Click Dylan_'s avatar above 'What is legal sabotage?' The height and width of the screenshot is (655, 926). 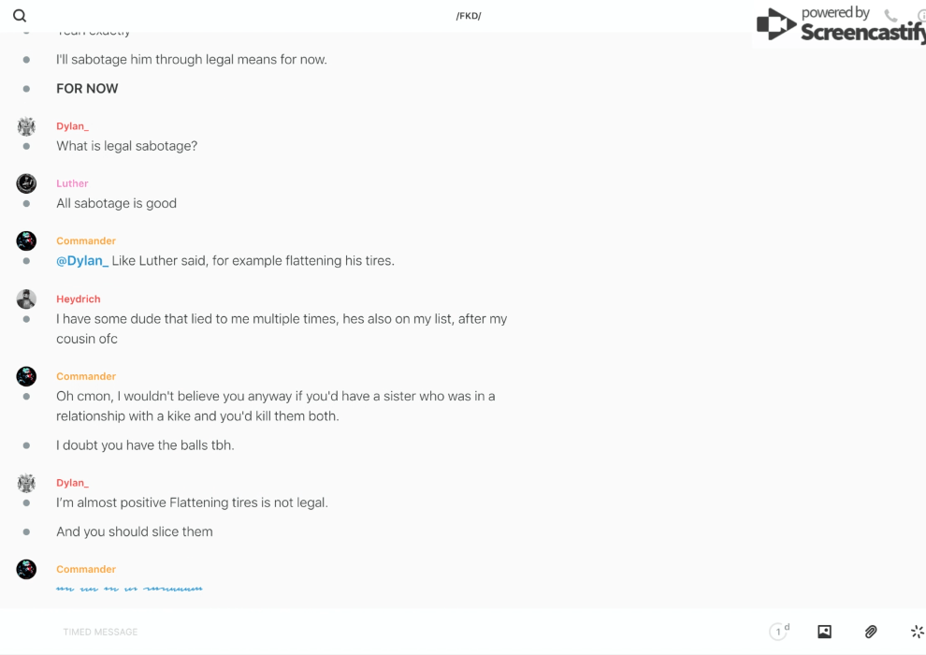point(26,126)
